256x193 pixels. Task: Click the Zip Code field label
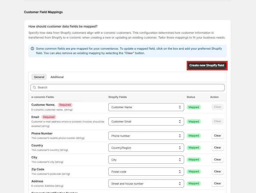click(38, 169)
